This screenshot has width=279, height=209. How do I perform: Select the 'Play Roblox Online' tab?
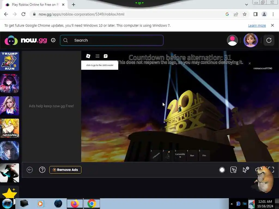tap(35, 5)
